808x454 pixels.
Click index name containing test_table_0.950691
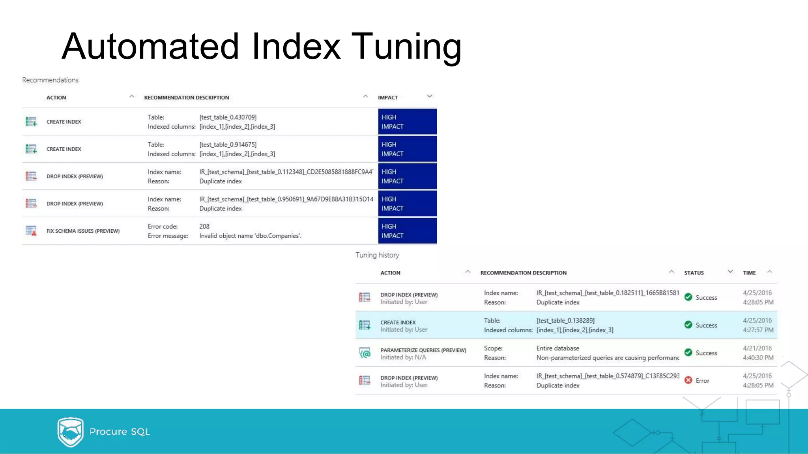pos(286,199)
